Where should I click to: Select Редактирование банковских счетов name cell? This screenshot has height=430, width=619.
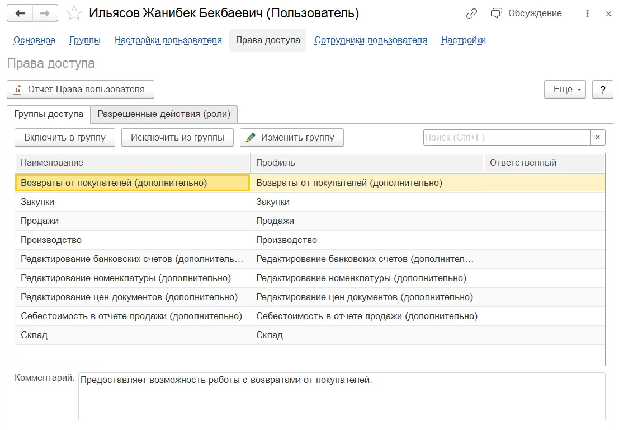pos(133,259)
